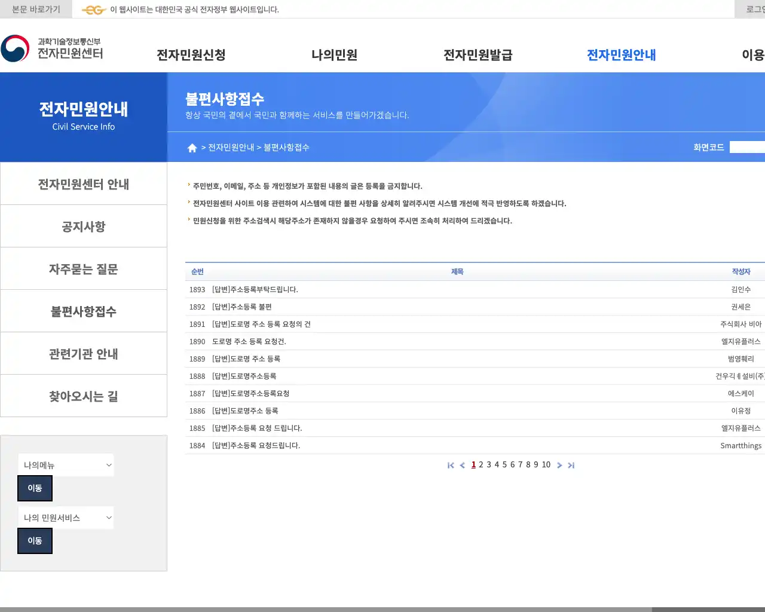Go to next page set arrow
The image size is (765, 612).
click(559, 465)
